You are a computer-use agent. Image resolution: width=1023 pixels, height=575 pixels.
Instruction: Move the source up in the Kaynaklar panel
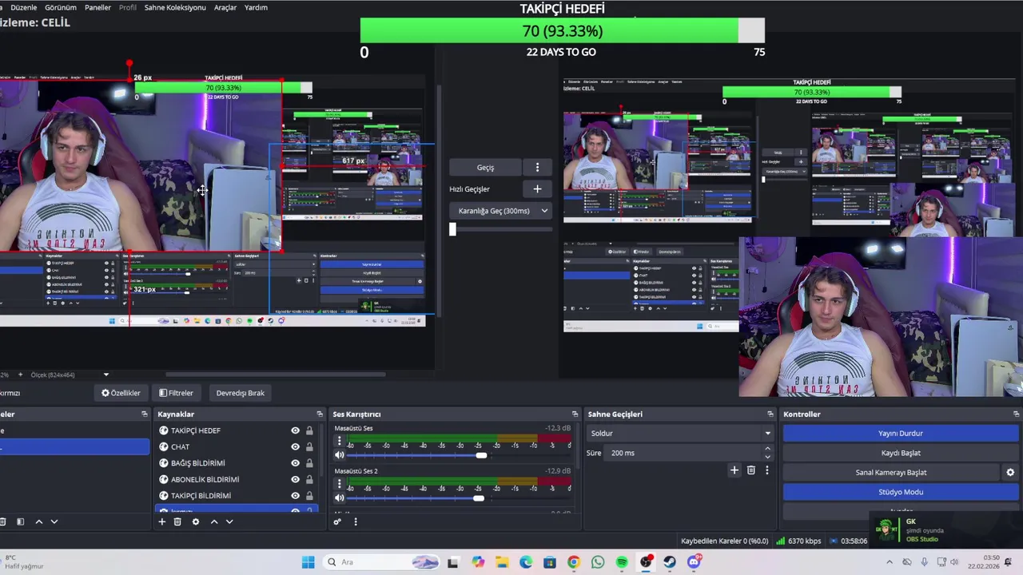click(213, 521)
